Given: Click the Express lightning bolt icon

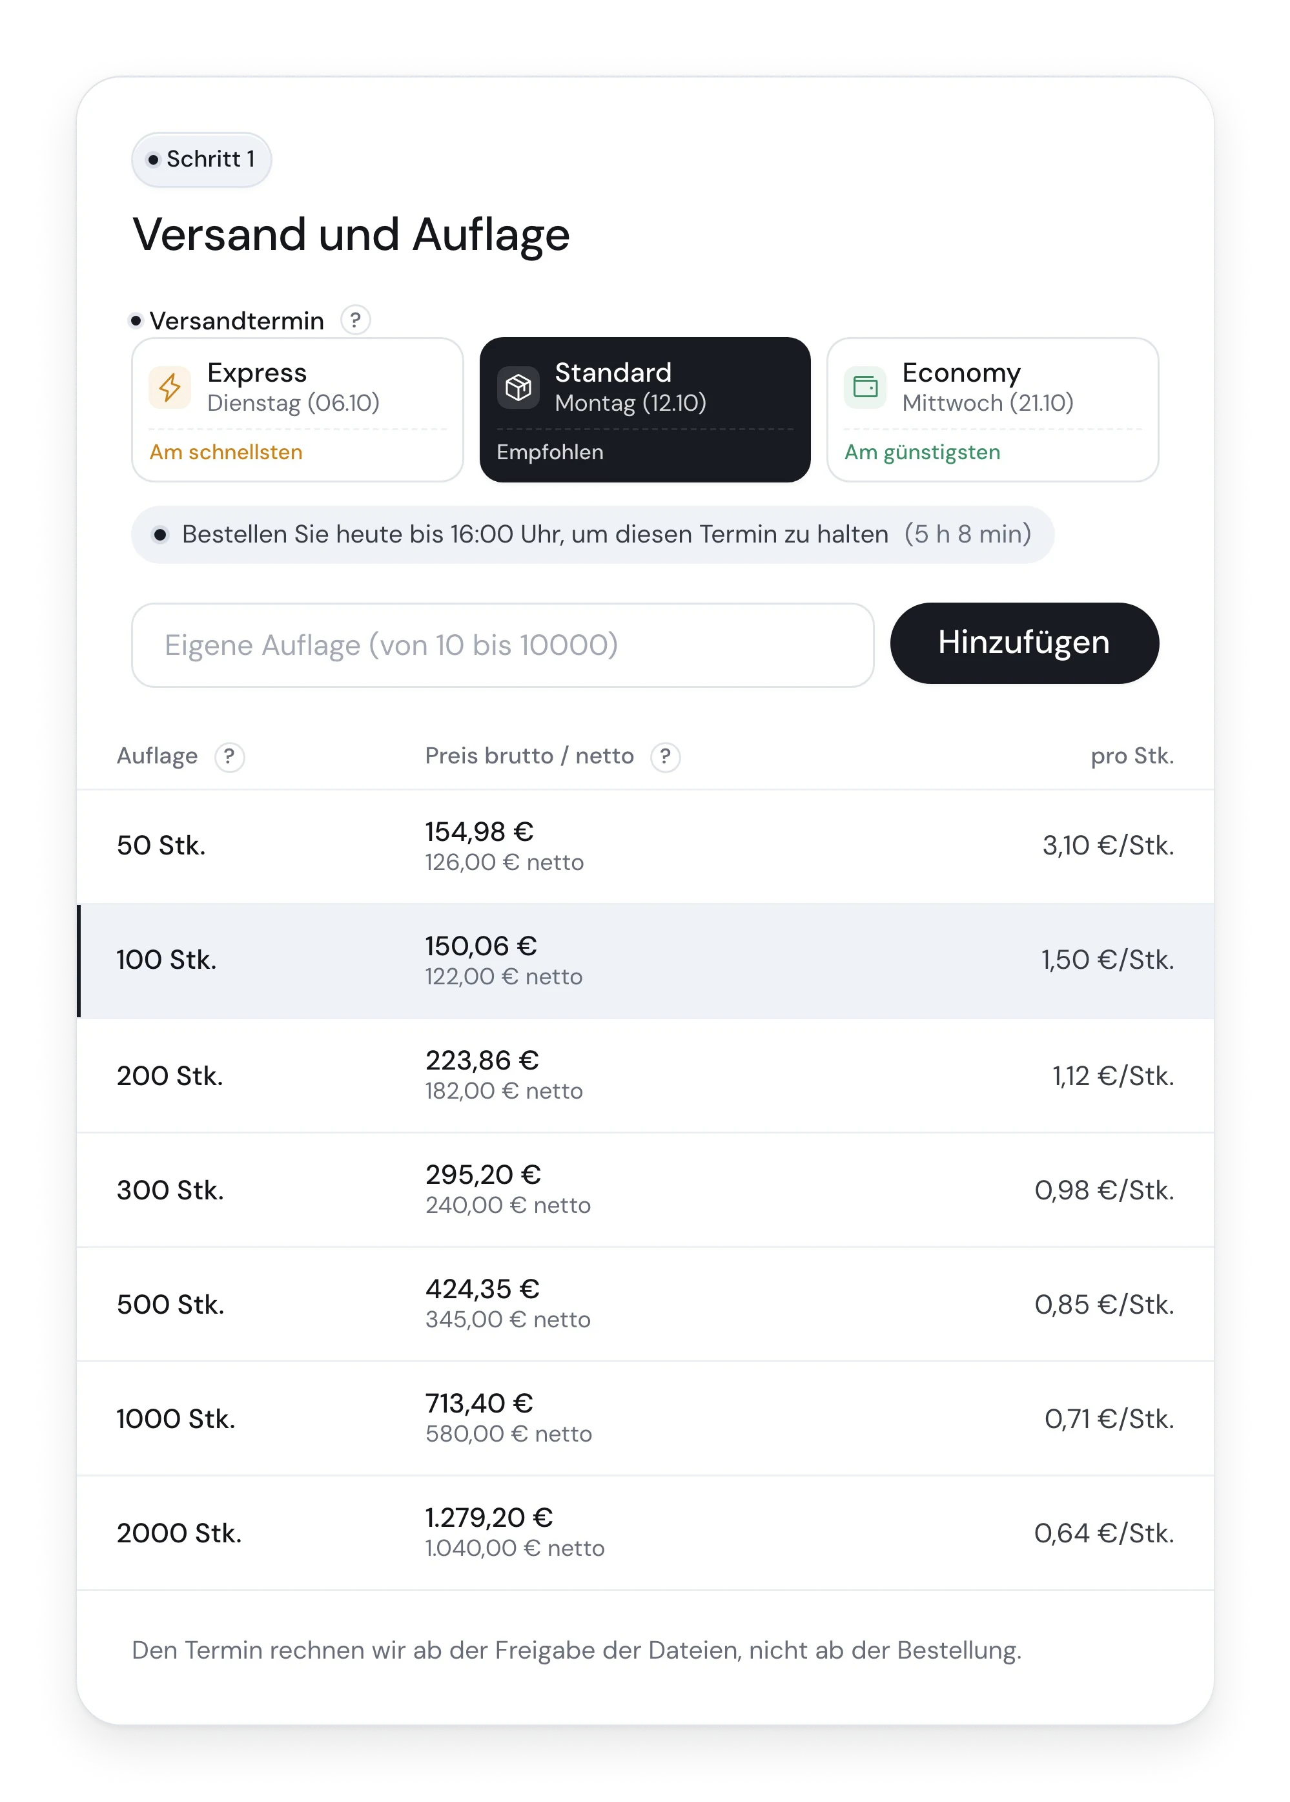Looking at the screenshot, I should point(169,388).
